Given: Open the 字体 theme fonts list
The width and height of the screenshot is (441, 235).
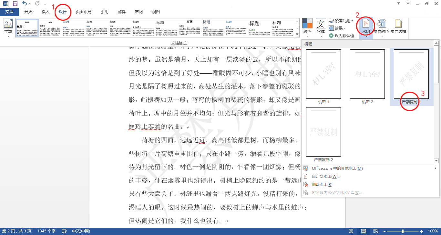Looking at the screenshot, I should 321,28.
